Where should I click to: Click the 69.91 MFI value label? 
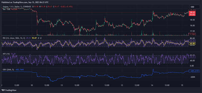click(192, 57)
